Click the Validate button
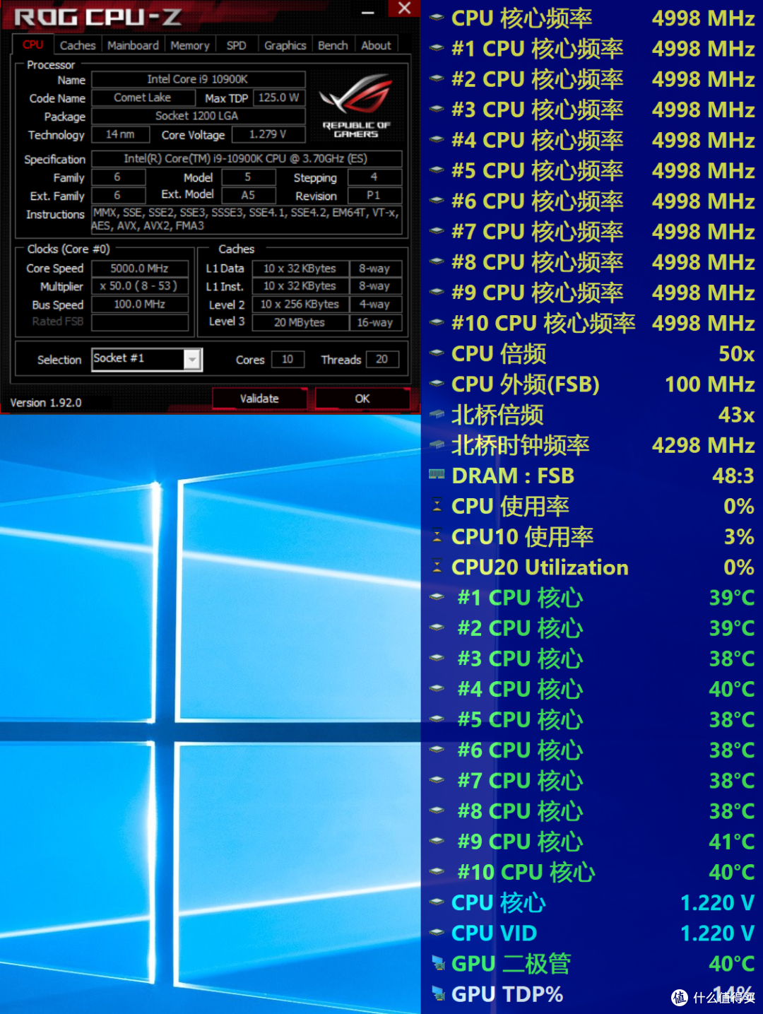763x1014 pixels. [x=259, y=399]
